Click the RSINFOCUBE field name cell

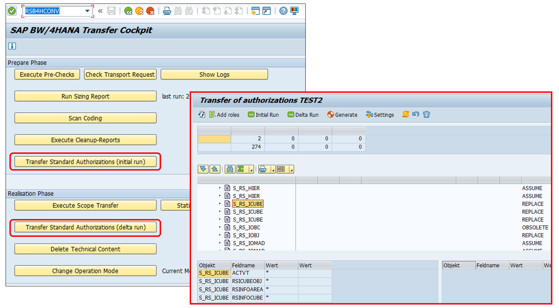247,298
